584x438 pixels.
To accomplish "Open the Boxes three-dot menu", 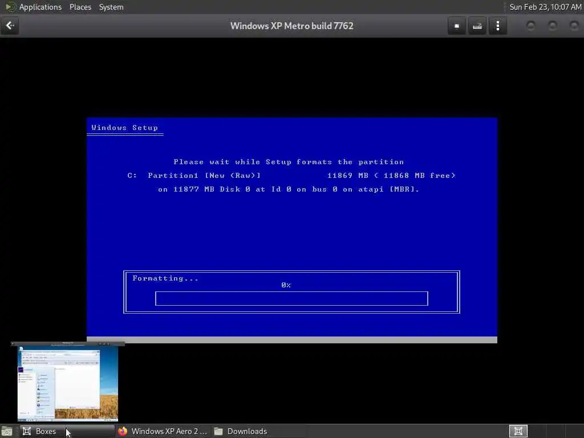I will click(497, 26).
